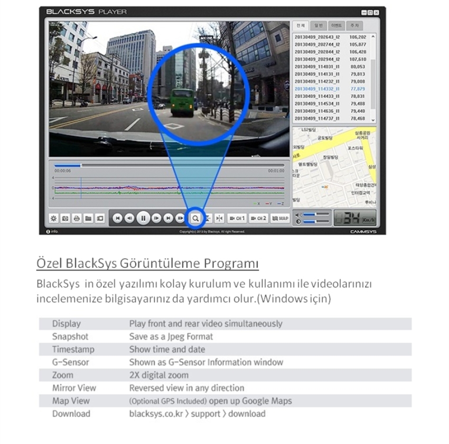This screenshot has height=444, width=449.
Task: Maximize the BlackSys Player window
Action: click(x=370, y=13)
